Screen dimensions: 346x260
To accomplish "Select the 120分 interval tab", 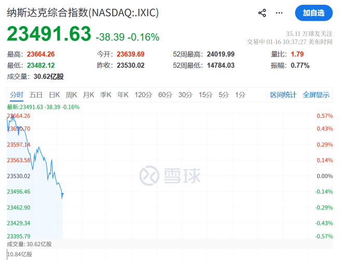I will coord(143,95).
